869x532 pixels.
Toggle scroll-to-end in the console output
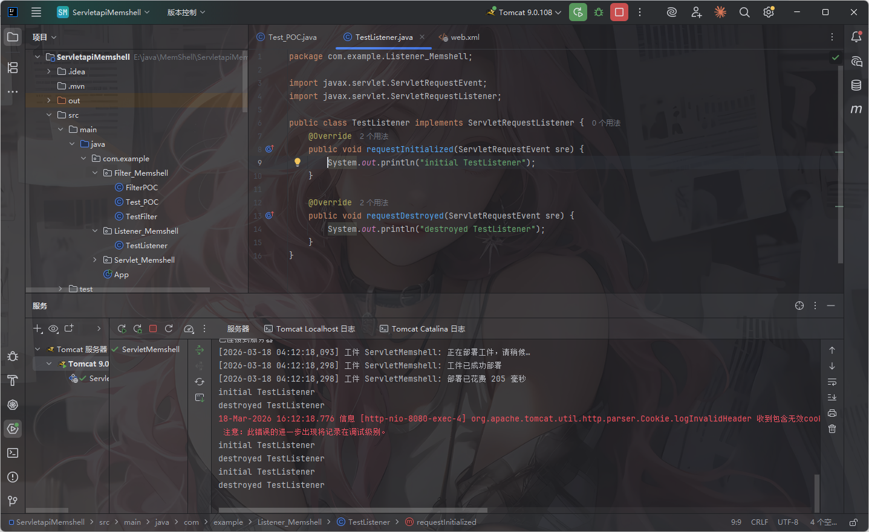(832, 397)
